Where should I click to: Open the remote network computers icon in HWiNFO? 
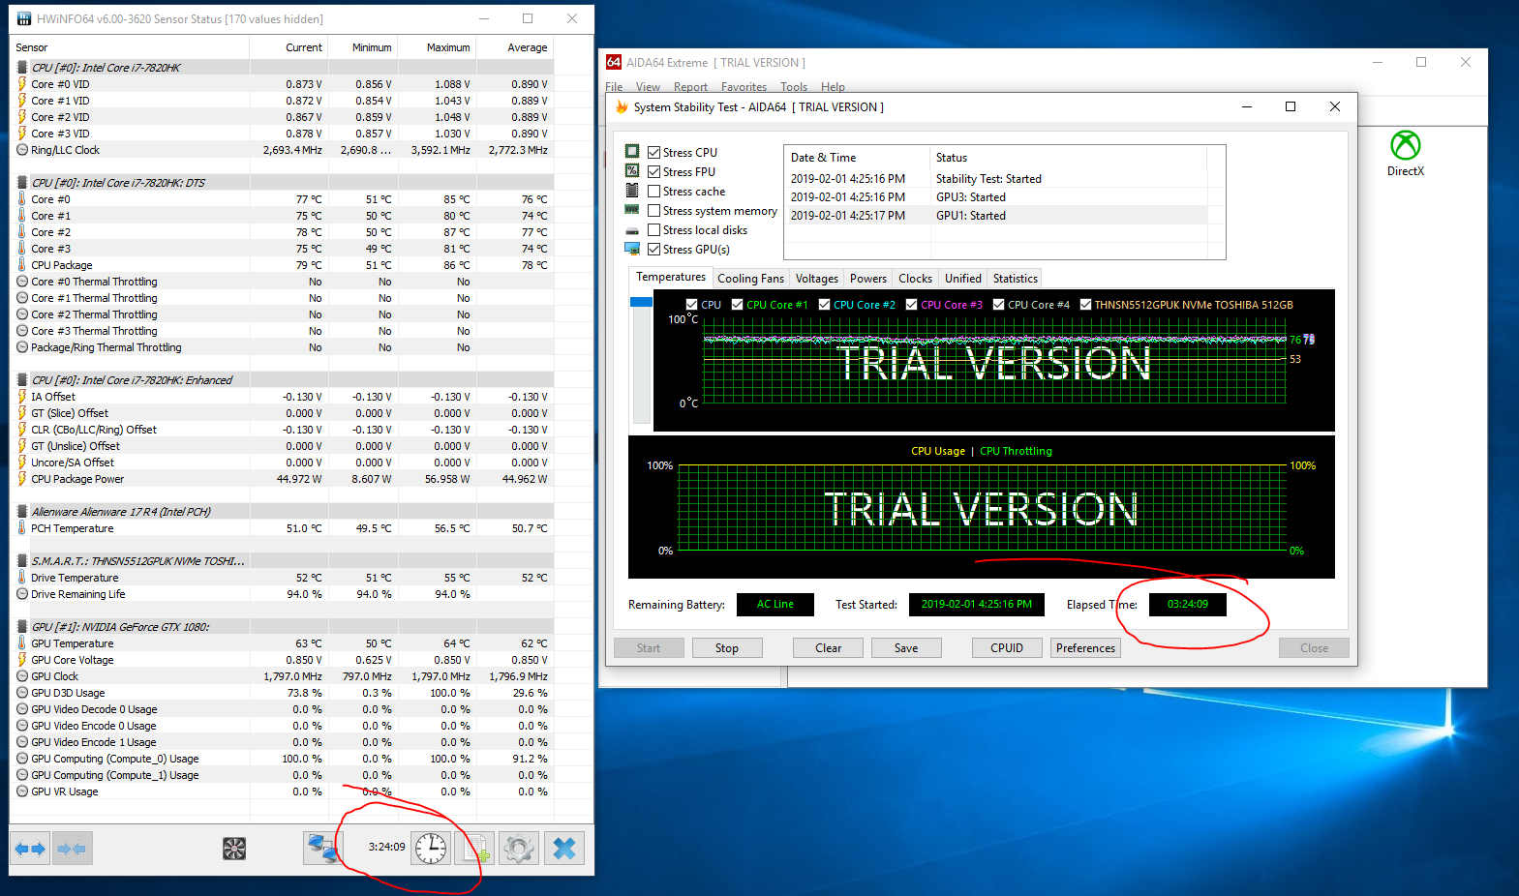click(322, 849)
